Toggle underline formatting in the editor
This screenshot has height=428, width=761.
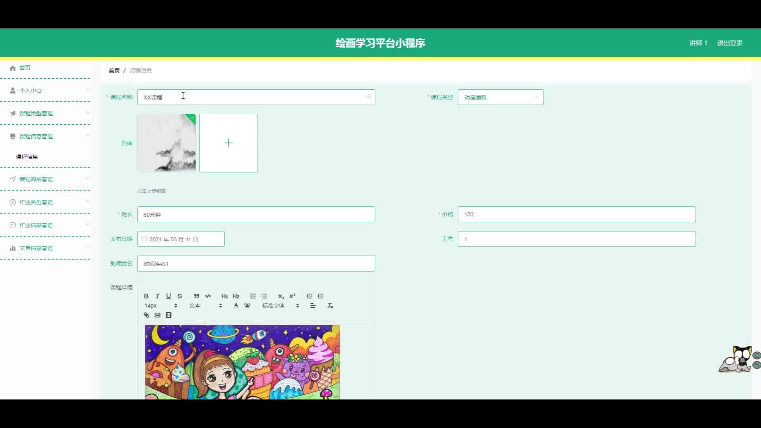(x=168, y=296)
